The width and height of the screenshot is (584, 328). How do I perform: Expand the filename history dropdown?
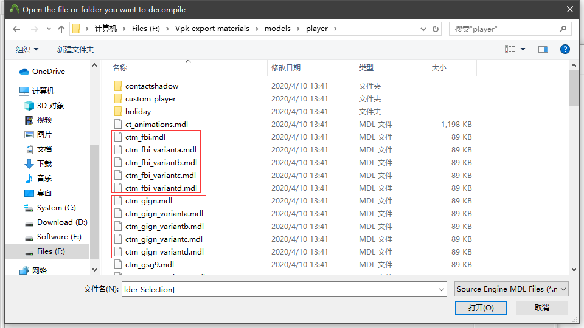tap(442, 289)
